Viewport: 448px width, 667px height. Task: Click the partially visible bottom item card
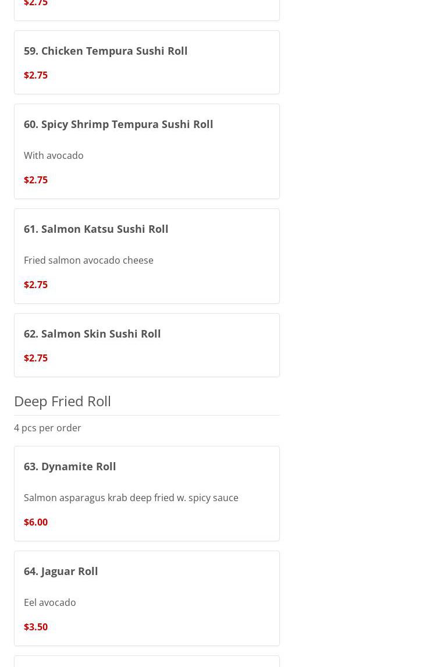coord(147,662)
